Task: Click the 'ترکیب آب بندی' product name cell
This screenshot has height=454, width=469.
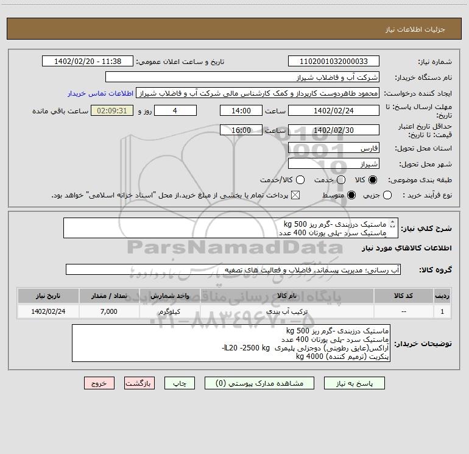Action: tap(286, 311)
